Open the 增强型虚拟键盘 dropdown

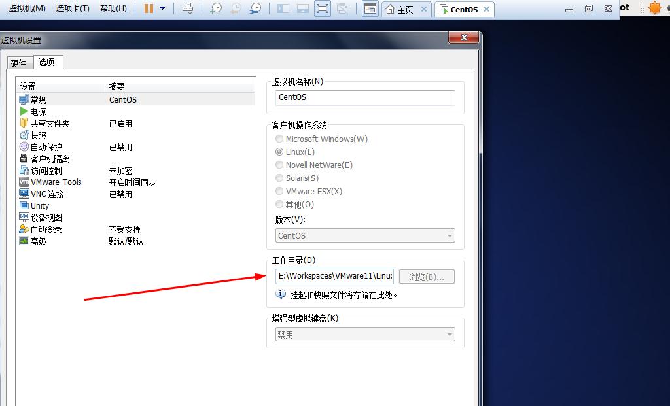click(365, 334)
